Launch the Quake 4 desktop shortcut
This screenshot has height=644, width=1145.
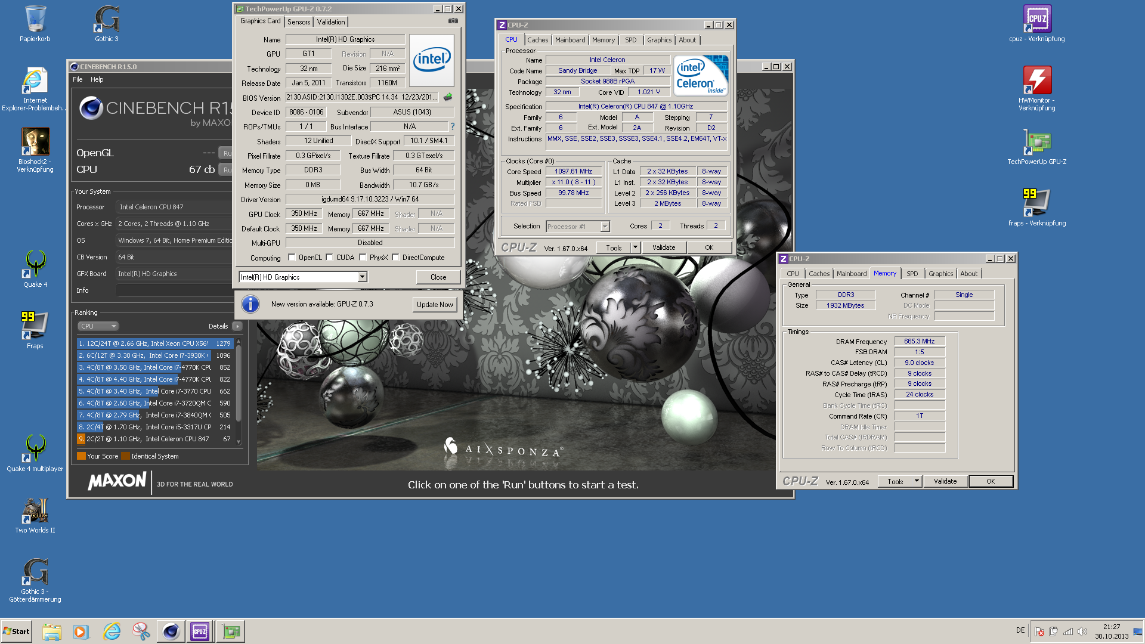(x=35, y=269)
